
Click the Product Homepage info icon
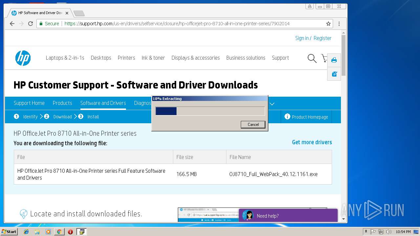click(287, 117)
